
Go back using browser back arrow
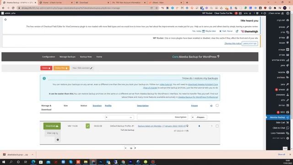[3, 8]
